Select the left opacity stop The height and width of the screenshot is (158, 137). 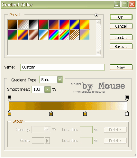pos(9,98)
